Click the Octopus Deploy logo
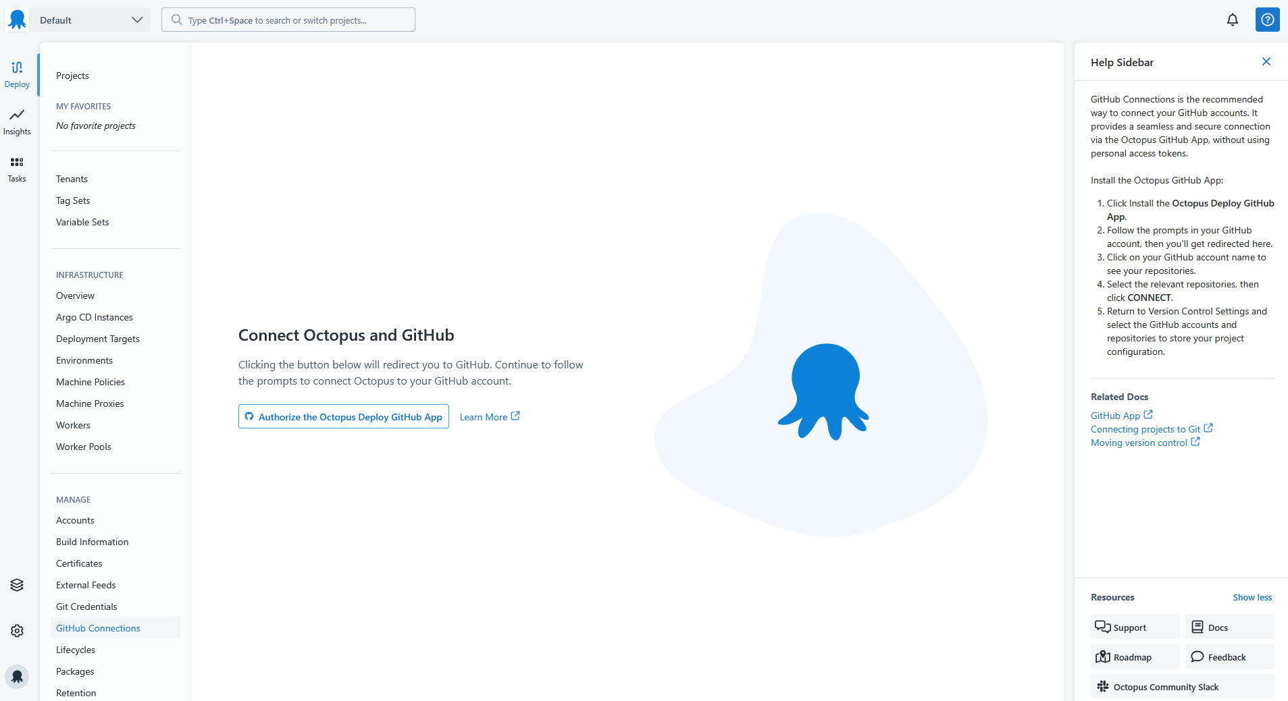The height and width of the screenshot is (701, 1288). (x=17, y=20)
